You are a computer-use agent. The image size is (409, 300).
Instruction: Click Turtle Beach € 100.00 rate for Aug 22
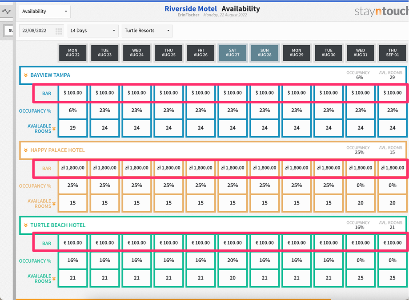[73, 243]
